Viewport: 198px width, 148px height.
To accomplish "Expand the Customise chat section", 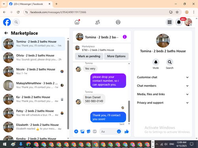I will click(x=163, y=77).
